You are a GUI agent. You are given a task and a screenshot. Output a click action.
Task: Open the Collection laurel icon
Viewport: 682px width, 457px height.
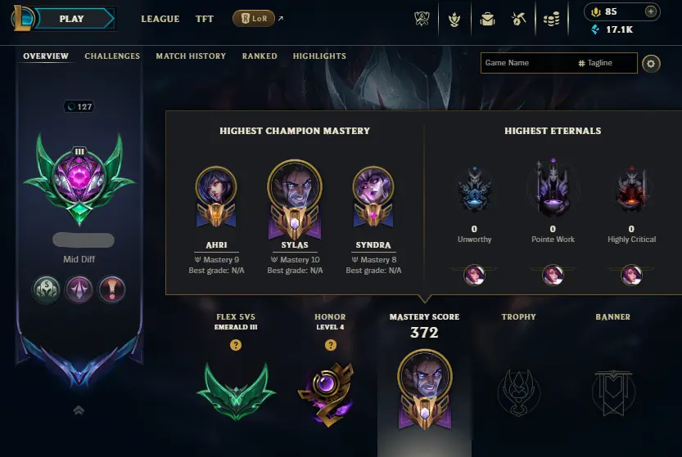pyautogui.click(x=454, y=19)
